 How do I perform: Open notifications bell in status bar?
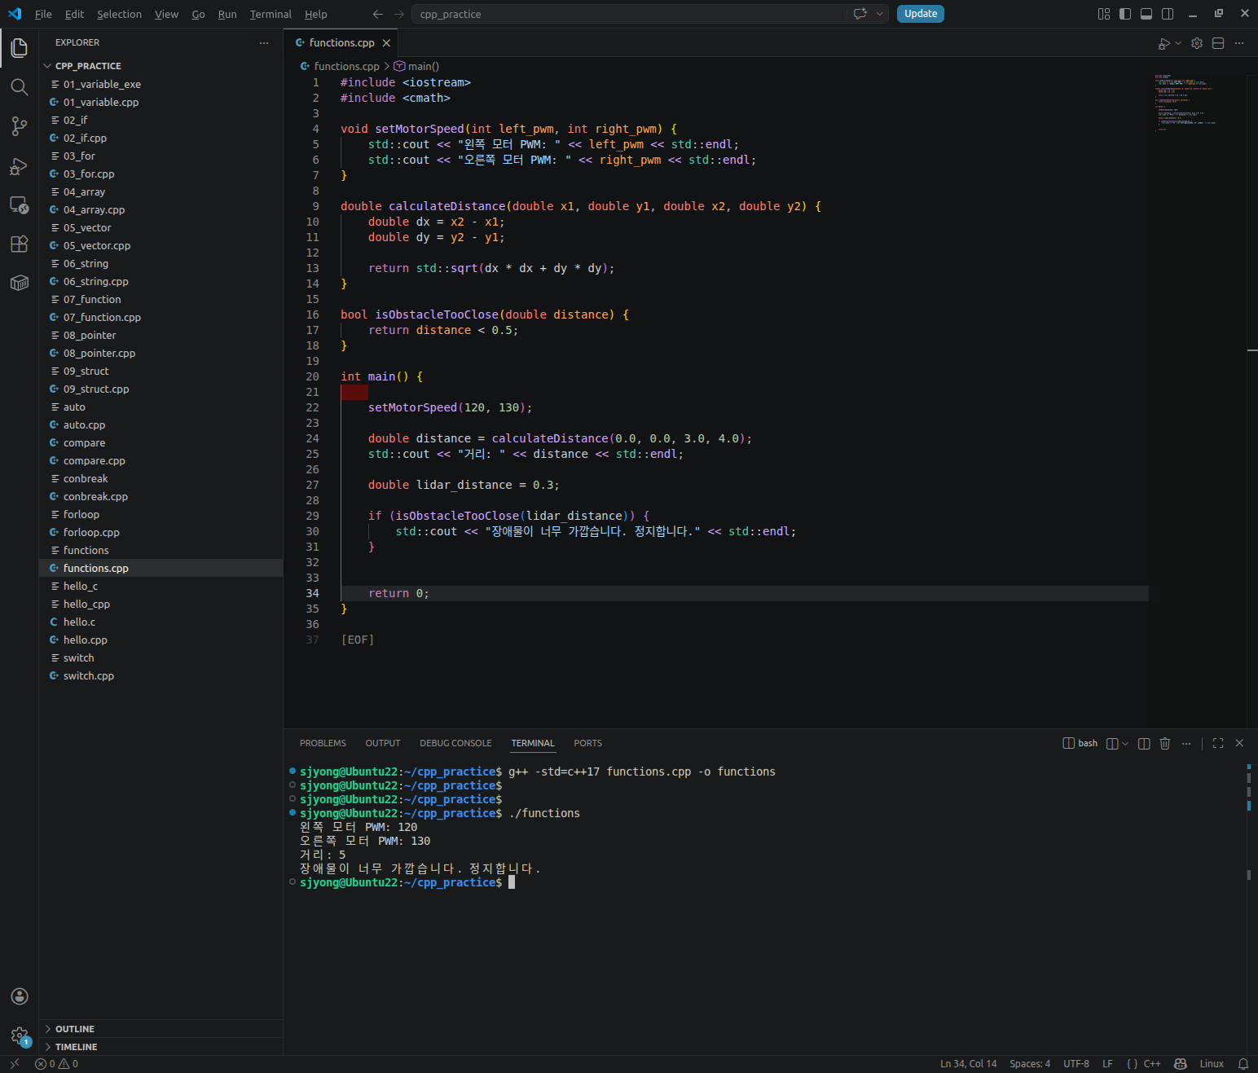click(1243, 1064)
